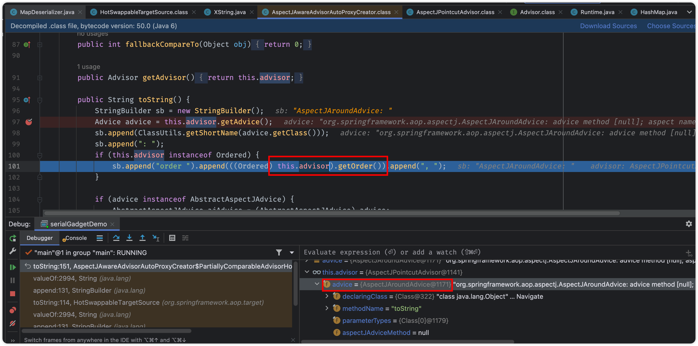The height and width of the screenshot is (346, 698).
Task: Collapse the toString method fold on line 95
Action: coord(40,100)
